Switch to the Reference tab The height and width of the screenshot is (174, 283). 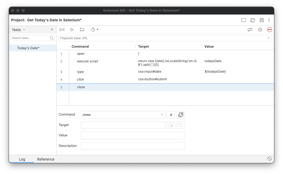click(x=46, y=159)
